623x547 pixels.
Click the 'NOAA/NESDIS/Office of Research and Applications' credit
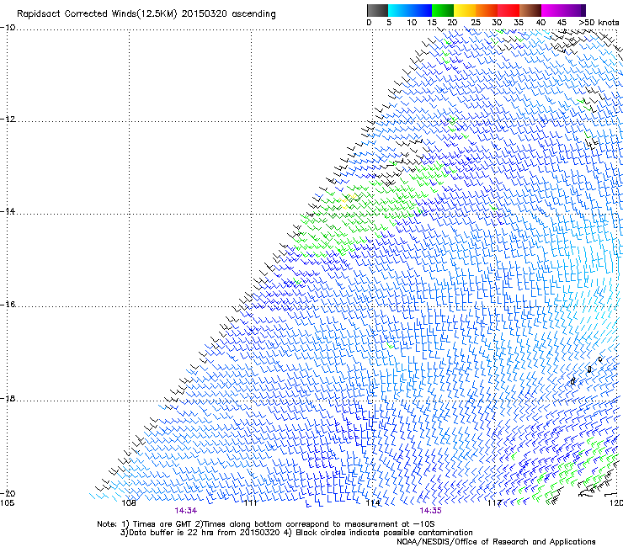(x=496, y=542)
